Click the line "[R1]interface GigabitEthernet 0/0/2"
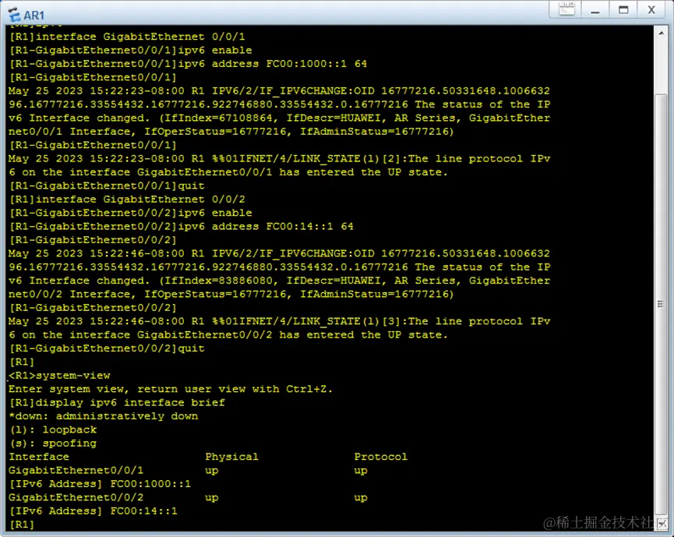The image size is (674, 537). (x=127, y=199)
